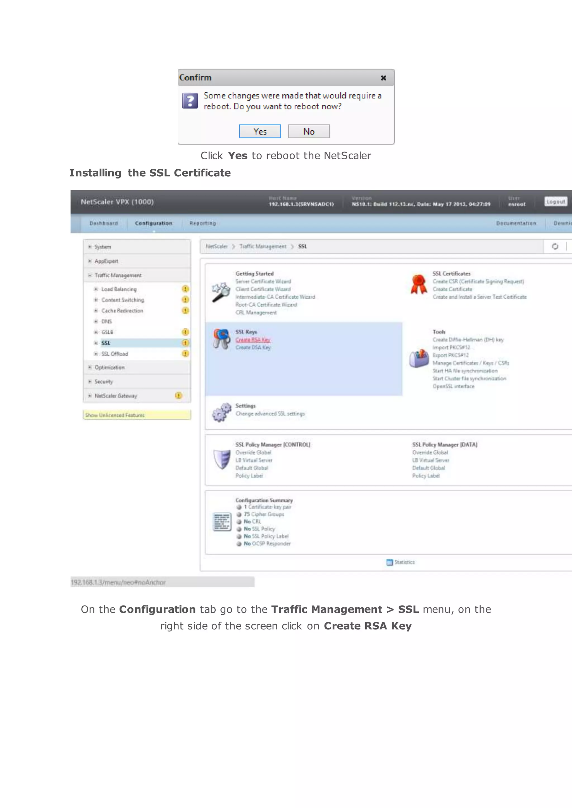Click the Create RSA Key link
572x808 pixels.
pyautogui.click(x=252, y=340)
